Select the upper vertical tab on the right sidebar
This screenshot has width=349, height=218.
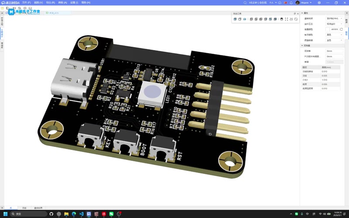pyautogui.click(x=346, y=21)
